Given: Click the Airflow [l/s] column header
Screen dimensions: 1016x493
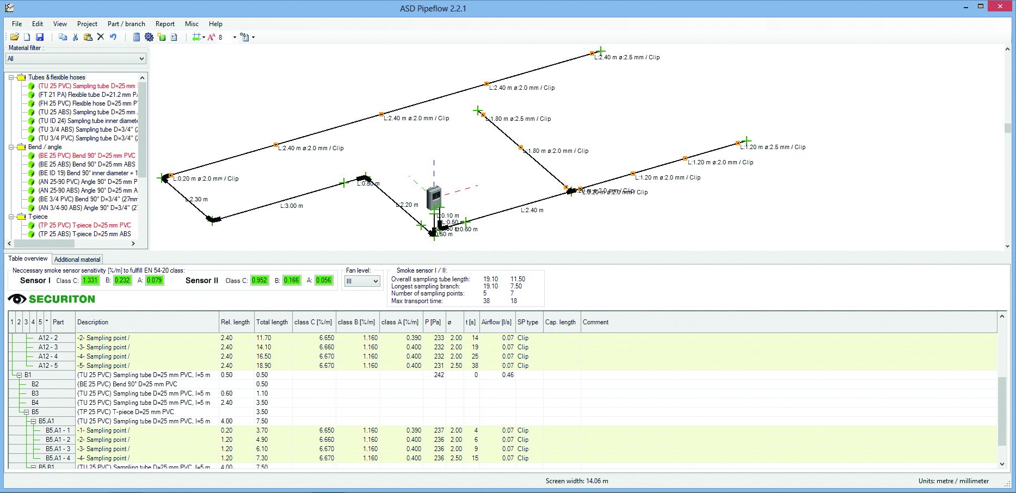Looking at the screenshot, I should (x=497, y=322).
